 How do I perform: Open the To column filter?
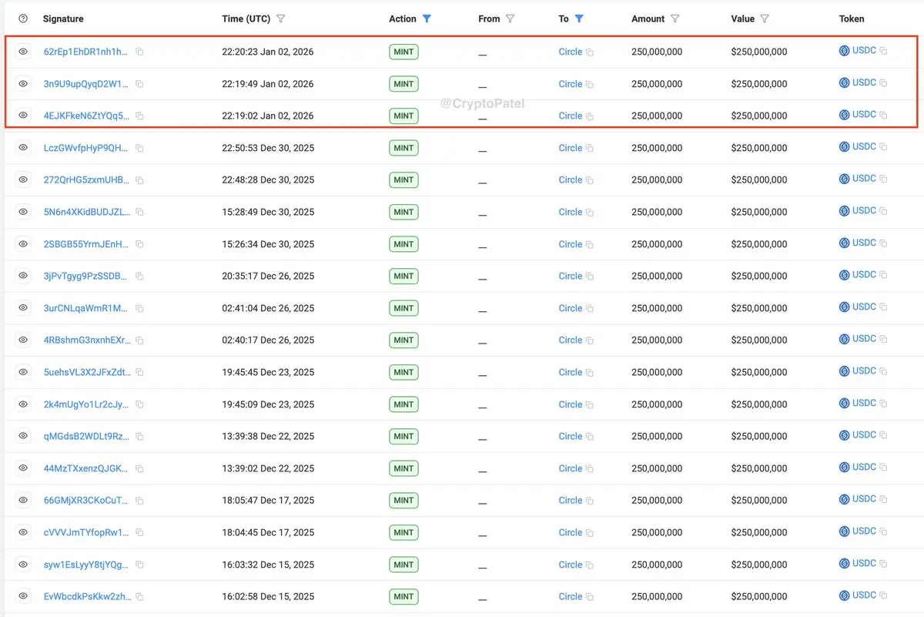(579, 18)
